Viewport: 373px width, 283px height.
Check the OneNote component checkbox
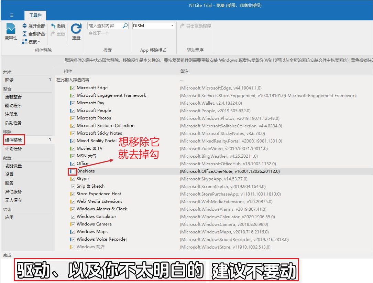[73, 171]
